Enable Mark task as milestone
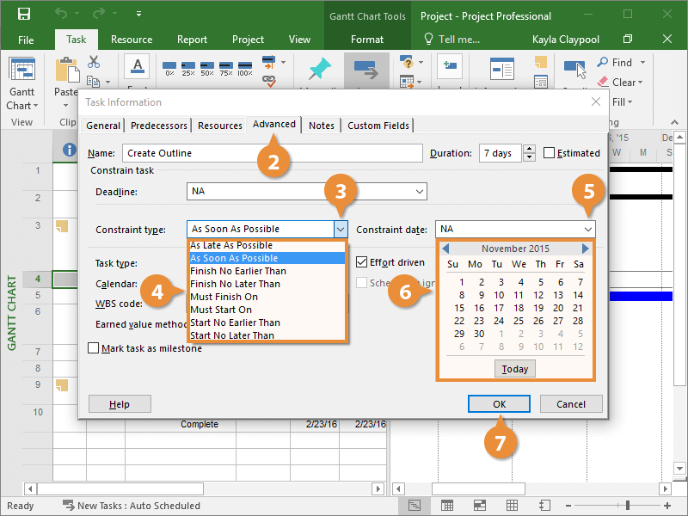Viewport: 688px width, 516px height. pyautogui.click(x=94, y=348)
